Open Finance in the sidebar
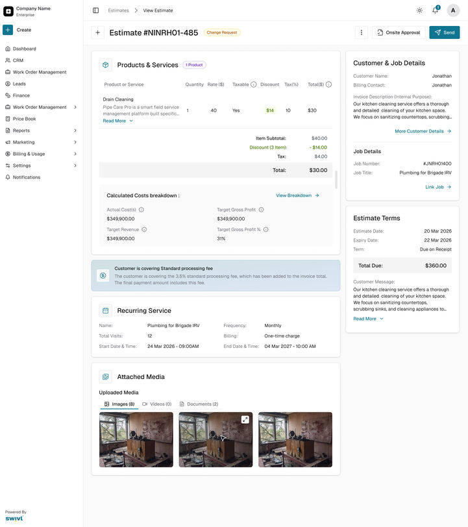The height and width of the screenshot is (527, 468). 21,95
